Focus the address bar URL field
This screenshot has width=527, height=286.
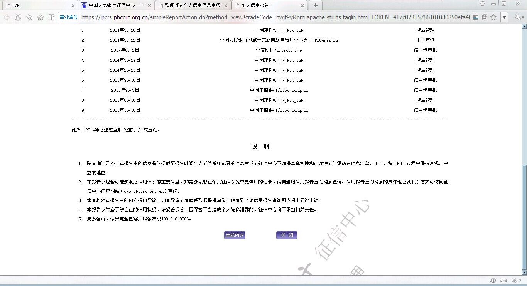[x=275, y=17]
